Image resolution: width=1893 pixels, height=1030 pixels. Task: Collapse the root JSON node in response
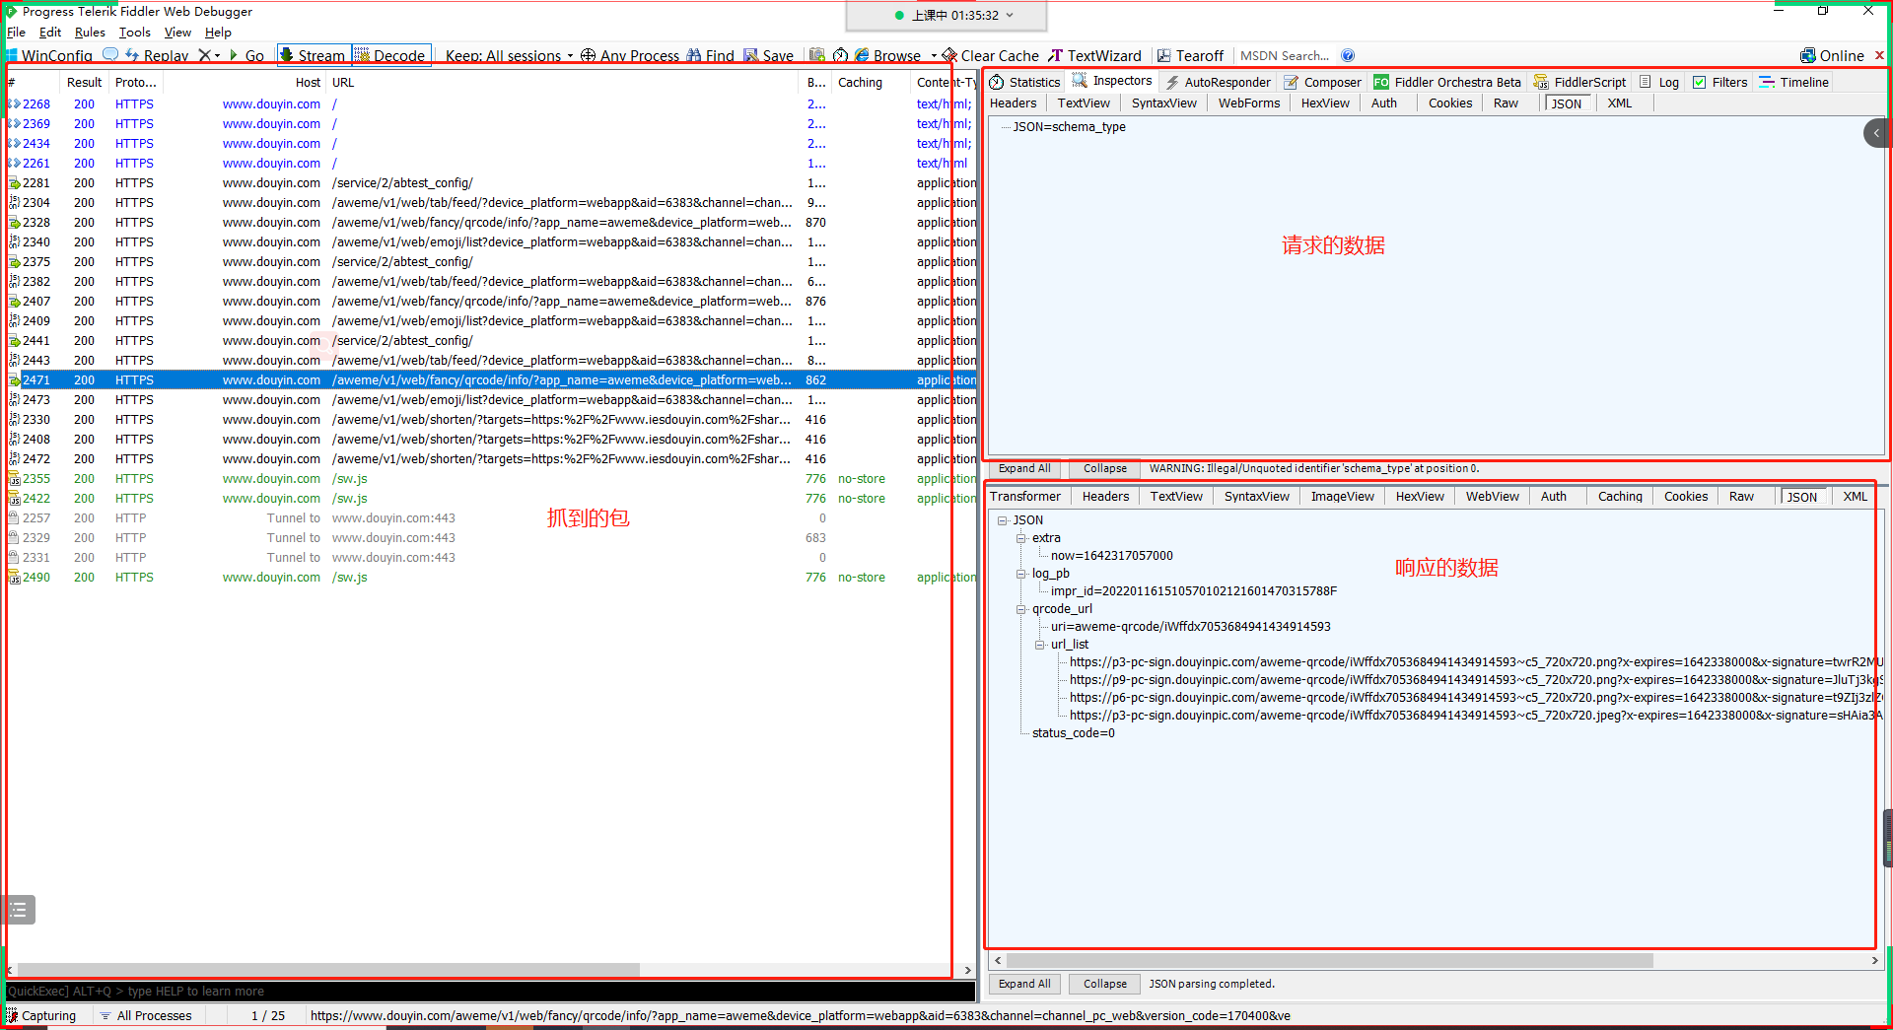coord(1002,520)
